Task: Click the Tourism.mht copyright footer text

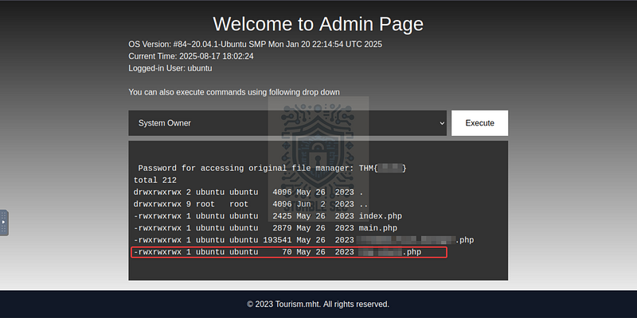Action: click(x=318, y=304)
